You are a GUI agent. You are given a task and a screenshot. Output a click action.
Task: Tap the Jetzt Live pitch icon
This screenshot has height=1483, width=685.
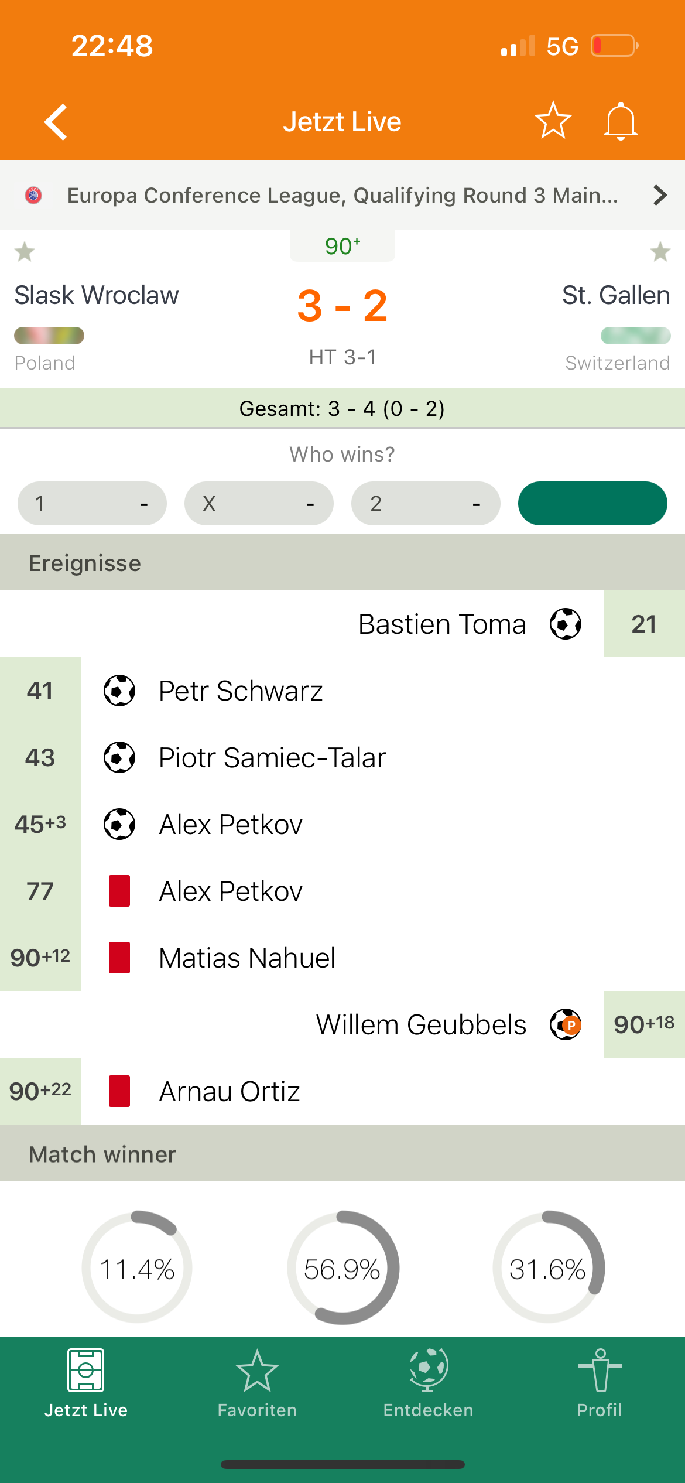[x=85, y=1371]
